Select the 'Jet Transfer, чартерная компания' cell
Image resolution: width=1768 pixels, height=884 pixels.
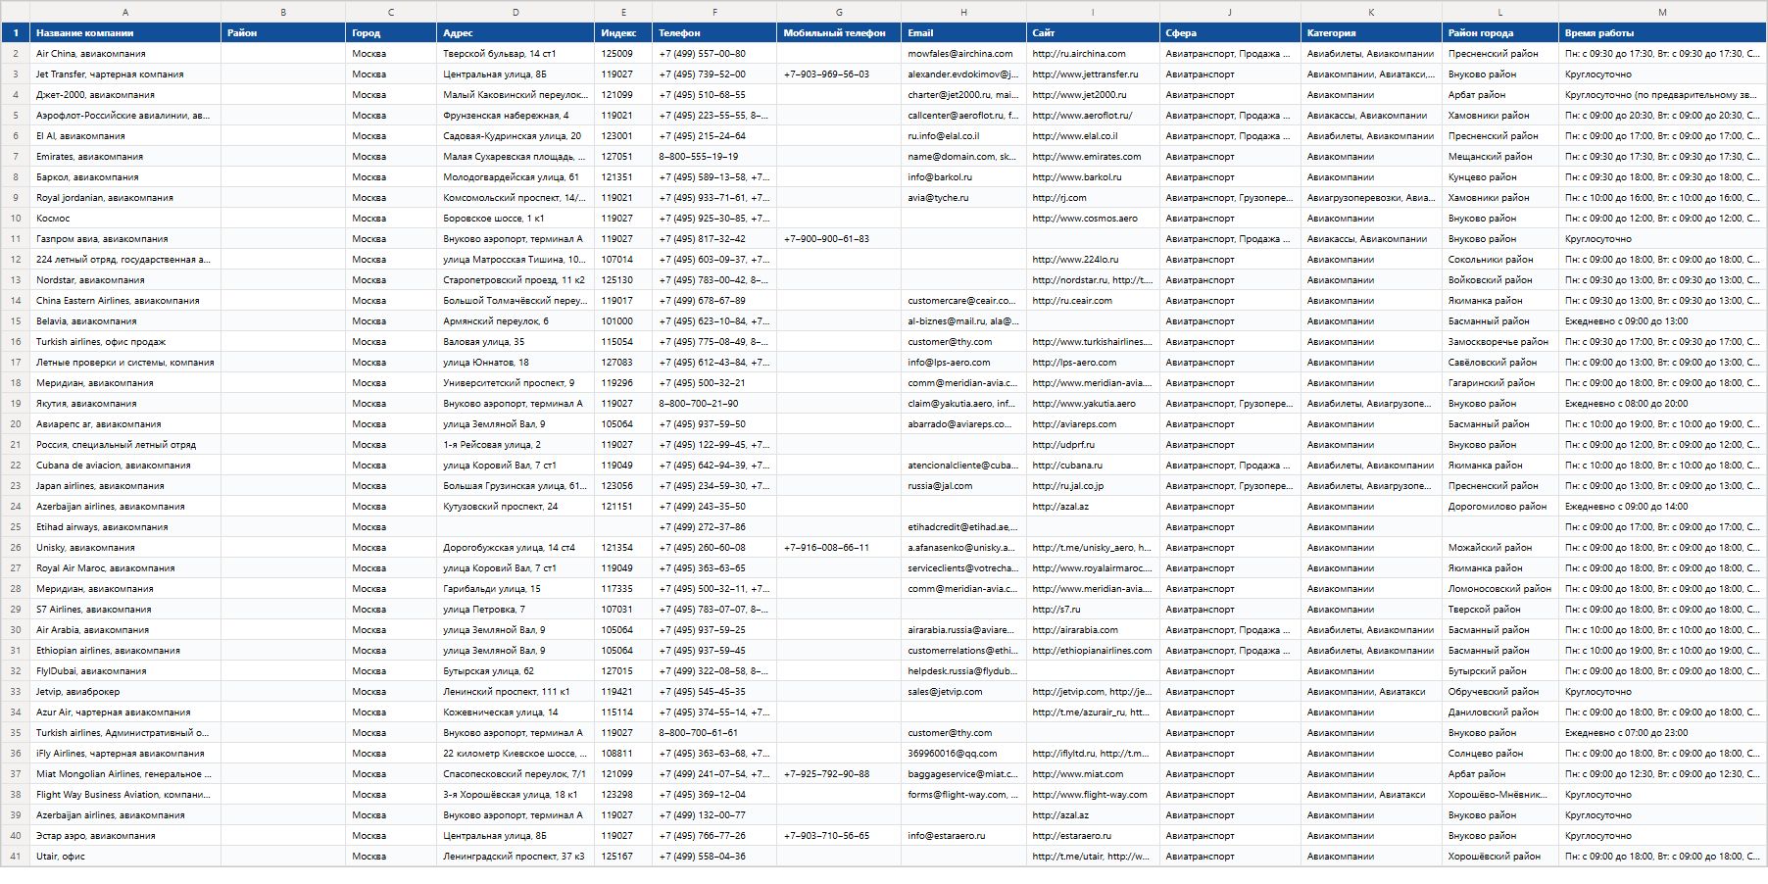[x=125, y=74]
